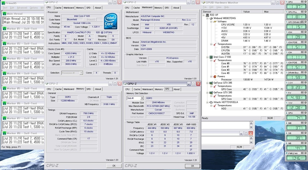The height and width of the screenshot is (170, 308).
Task: Open the Processor #1 selection dropdown
Action: point(81,73)
